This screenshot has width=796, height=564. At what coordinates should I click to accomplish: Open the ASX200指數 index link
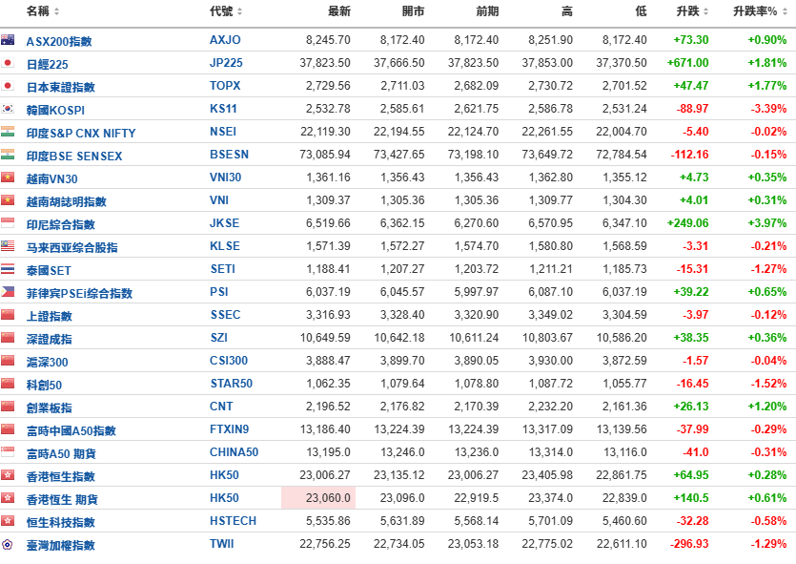coord(59,41)
